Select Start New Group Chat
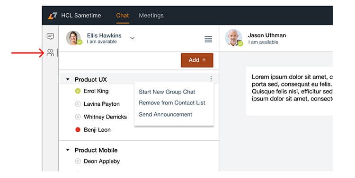The height and width of the screenshot is (178, 355). [x=167, y=92]
